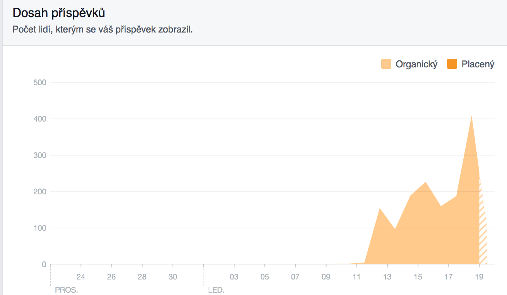Select the 15 date on x-axis
Viewport: 507px width, 295px height.
click(418, 277)
